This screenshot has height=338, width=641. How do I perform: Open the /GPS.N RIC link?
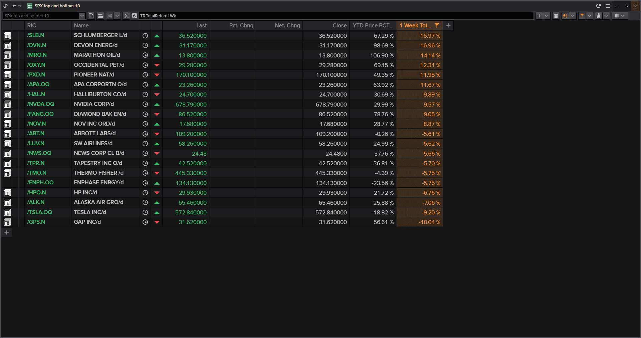click(x=36, y=222)
